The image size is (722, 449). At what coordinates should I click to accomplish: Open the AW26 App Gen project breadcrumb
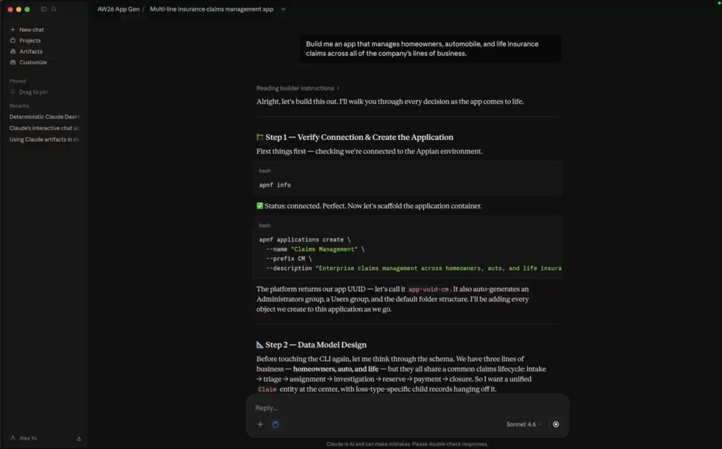tap(118, 9)
